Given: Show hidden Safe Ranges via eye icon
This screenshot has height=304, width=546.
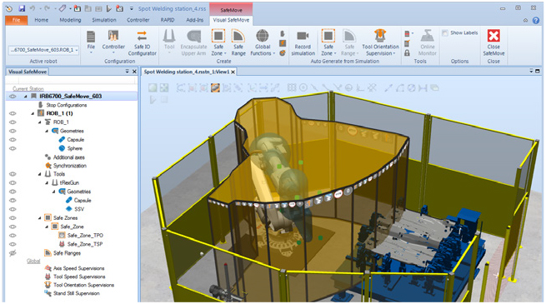Looking at the screenshot, I should pyautogui.click(x=13, y=253).
